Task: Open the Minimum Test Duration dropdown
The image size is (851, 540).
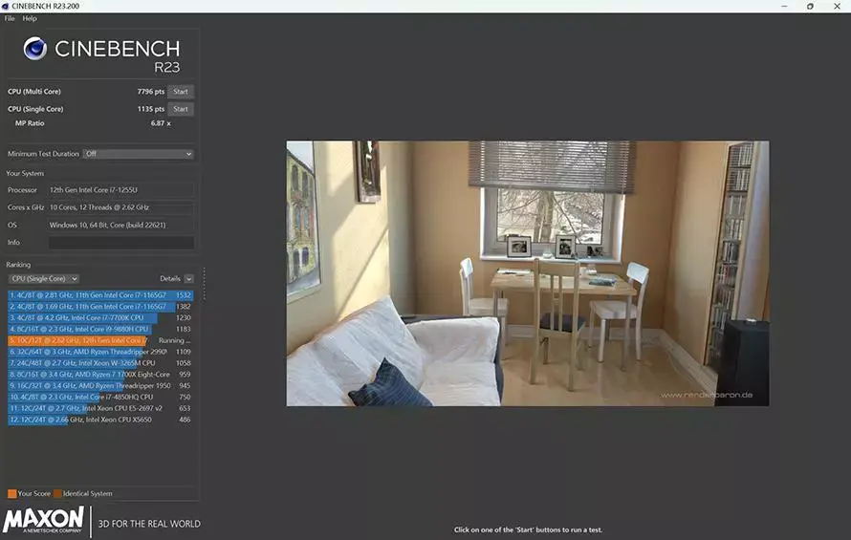Action: pos(138,154)
